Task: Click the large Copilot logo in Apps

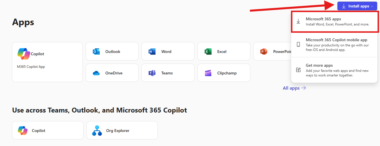Action: (24, 54)
